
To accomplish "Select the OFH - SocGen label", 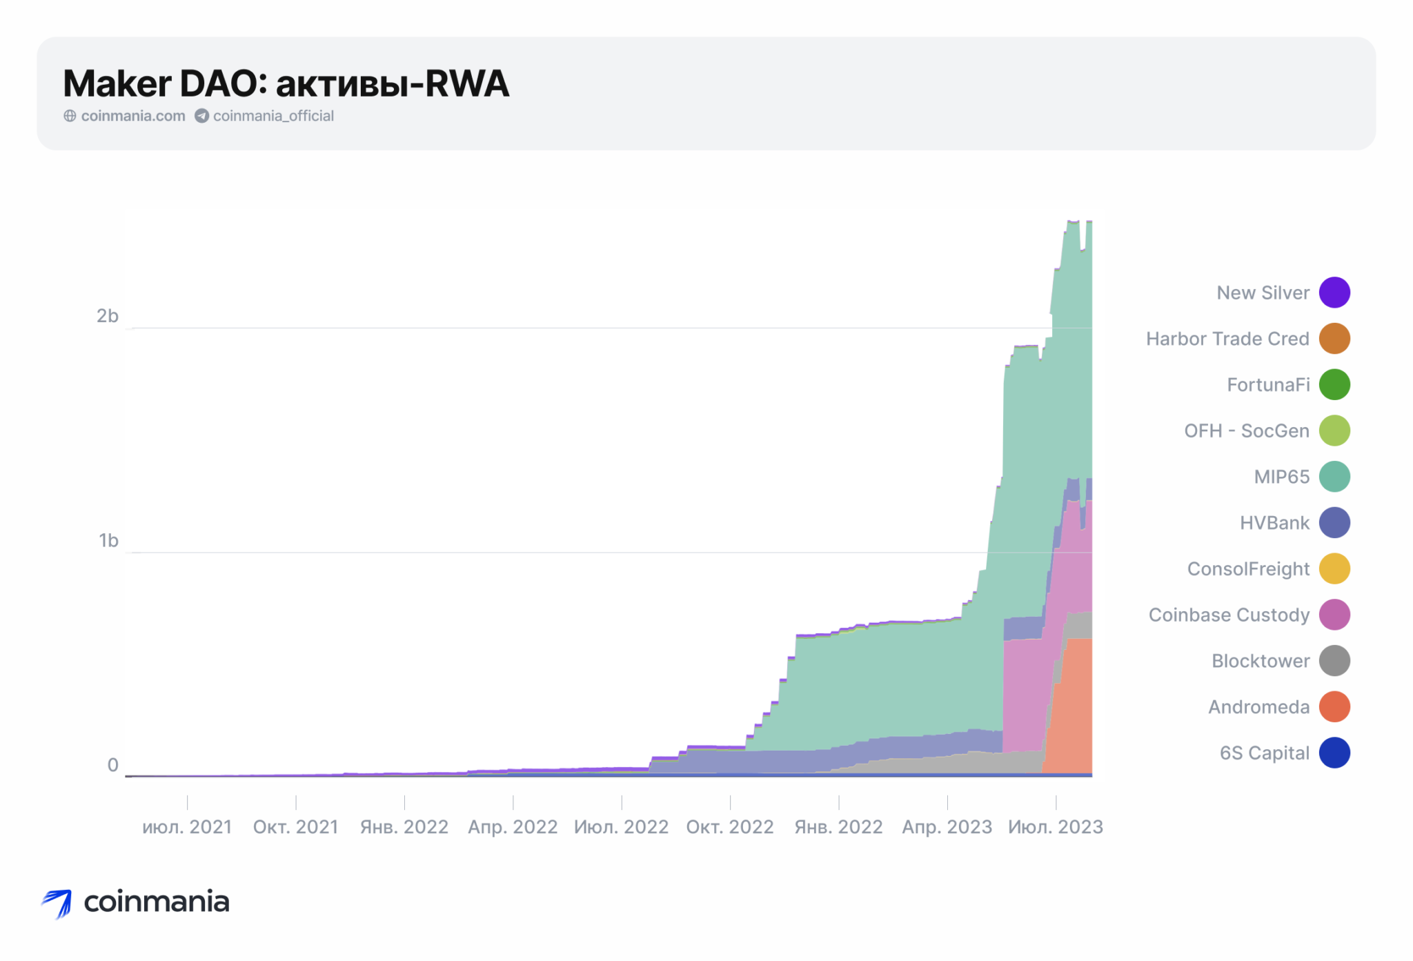I will pyautogui.click(x=1247, y=430).
